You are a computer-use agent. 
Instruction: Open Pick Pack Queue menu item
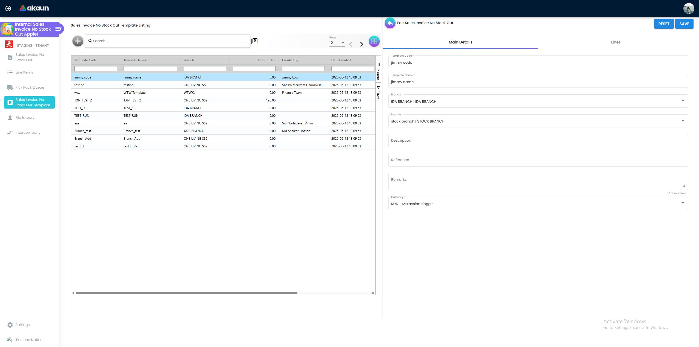coord(30,88)
